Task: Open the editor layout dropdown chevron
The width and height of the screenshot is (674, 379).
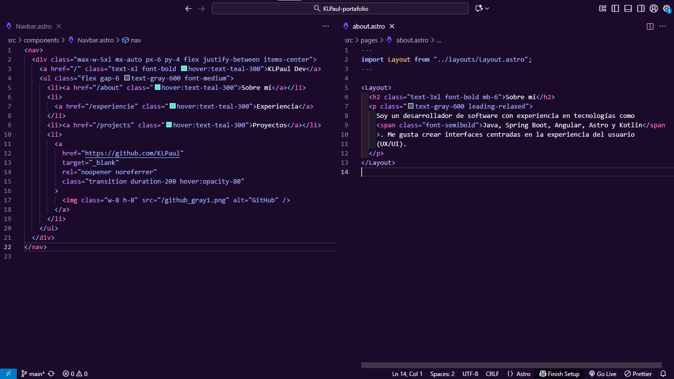Action: (486, 8)
